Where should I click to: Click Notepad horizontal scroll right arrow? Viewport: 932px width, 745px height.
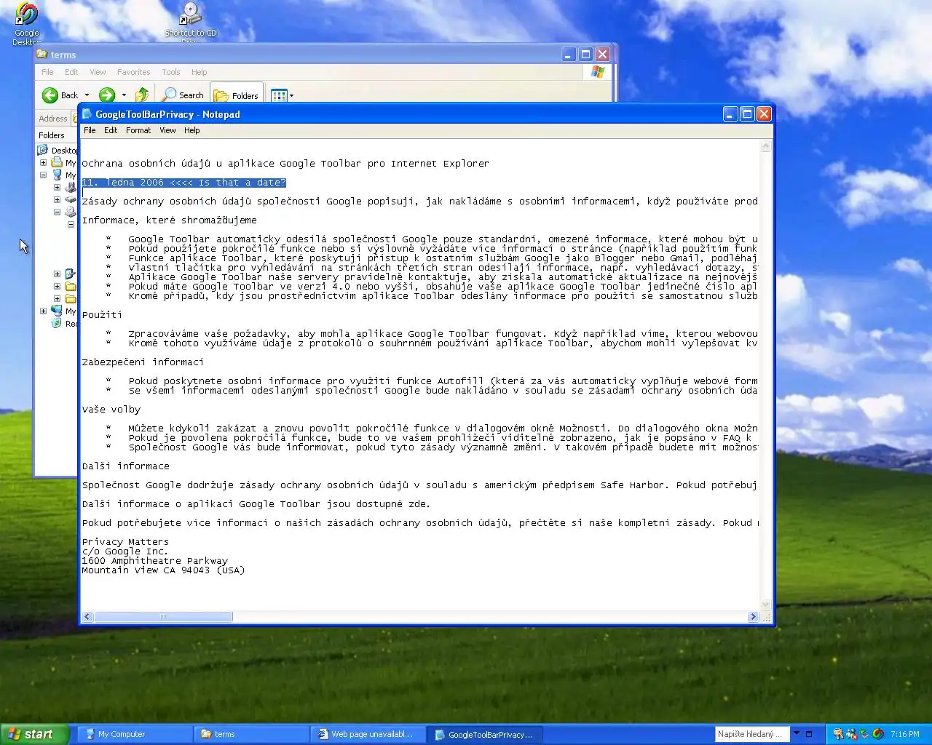click(x=754, y=617)
